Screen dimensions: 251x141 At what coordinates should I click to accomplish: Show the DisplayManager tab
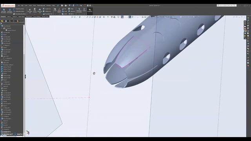tap(18, 21)
